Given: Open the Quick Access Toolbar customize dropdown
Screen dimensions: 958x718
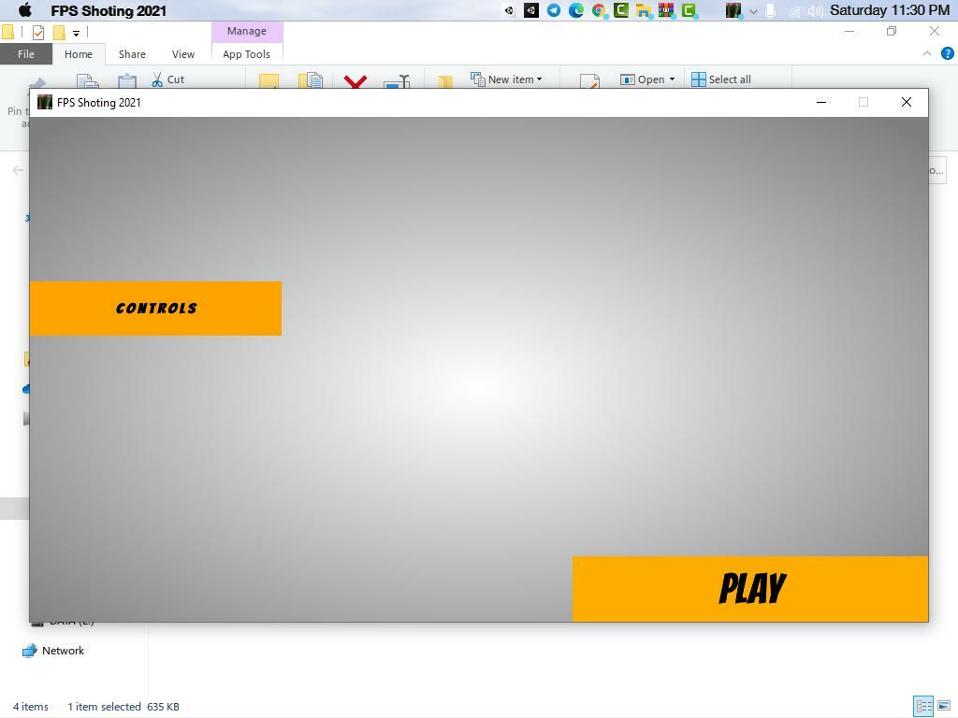Looking at the screenshot, I should (77, 33).
